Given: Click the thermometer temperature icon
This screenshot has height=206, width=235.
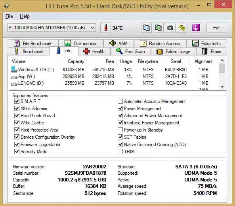Looking at the screenshot, I should coord(105,28).
